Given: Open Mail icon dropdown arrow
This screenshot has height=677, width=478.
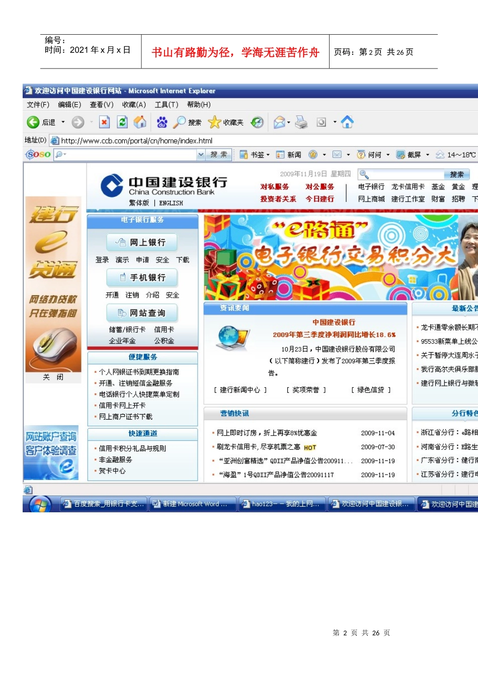Looking at the screenshot, I should [x=289, y=122].
